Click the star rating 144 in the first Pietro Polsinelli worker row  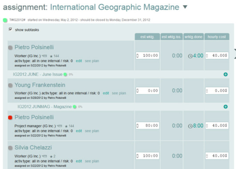coord(55,56)
